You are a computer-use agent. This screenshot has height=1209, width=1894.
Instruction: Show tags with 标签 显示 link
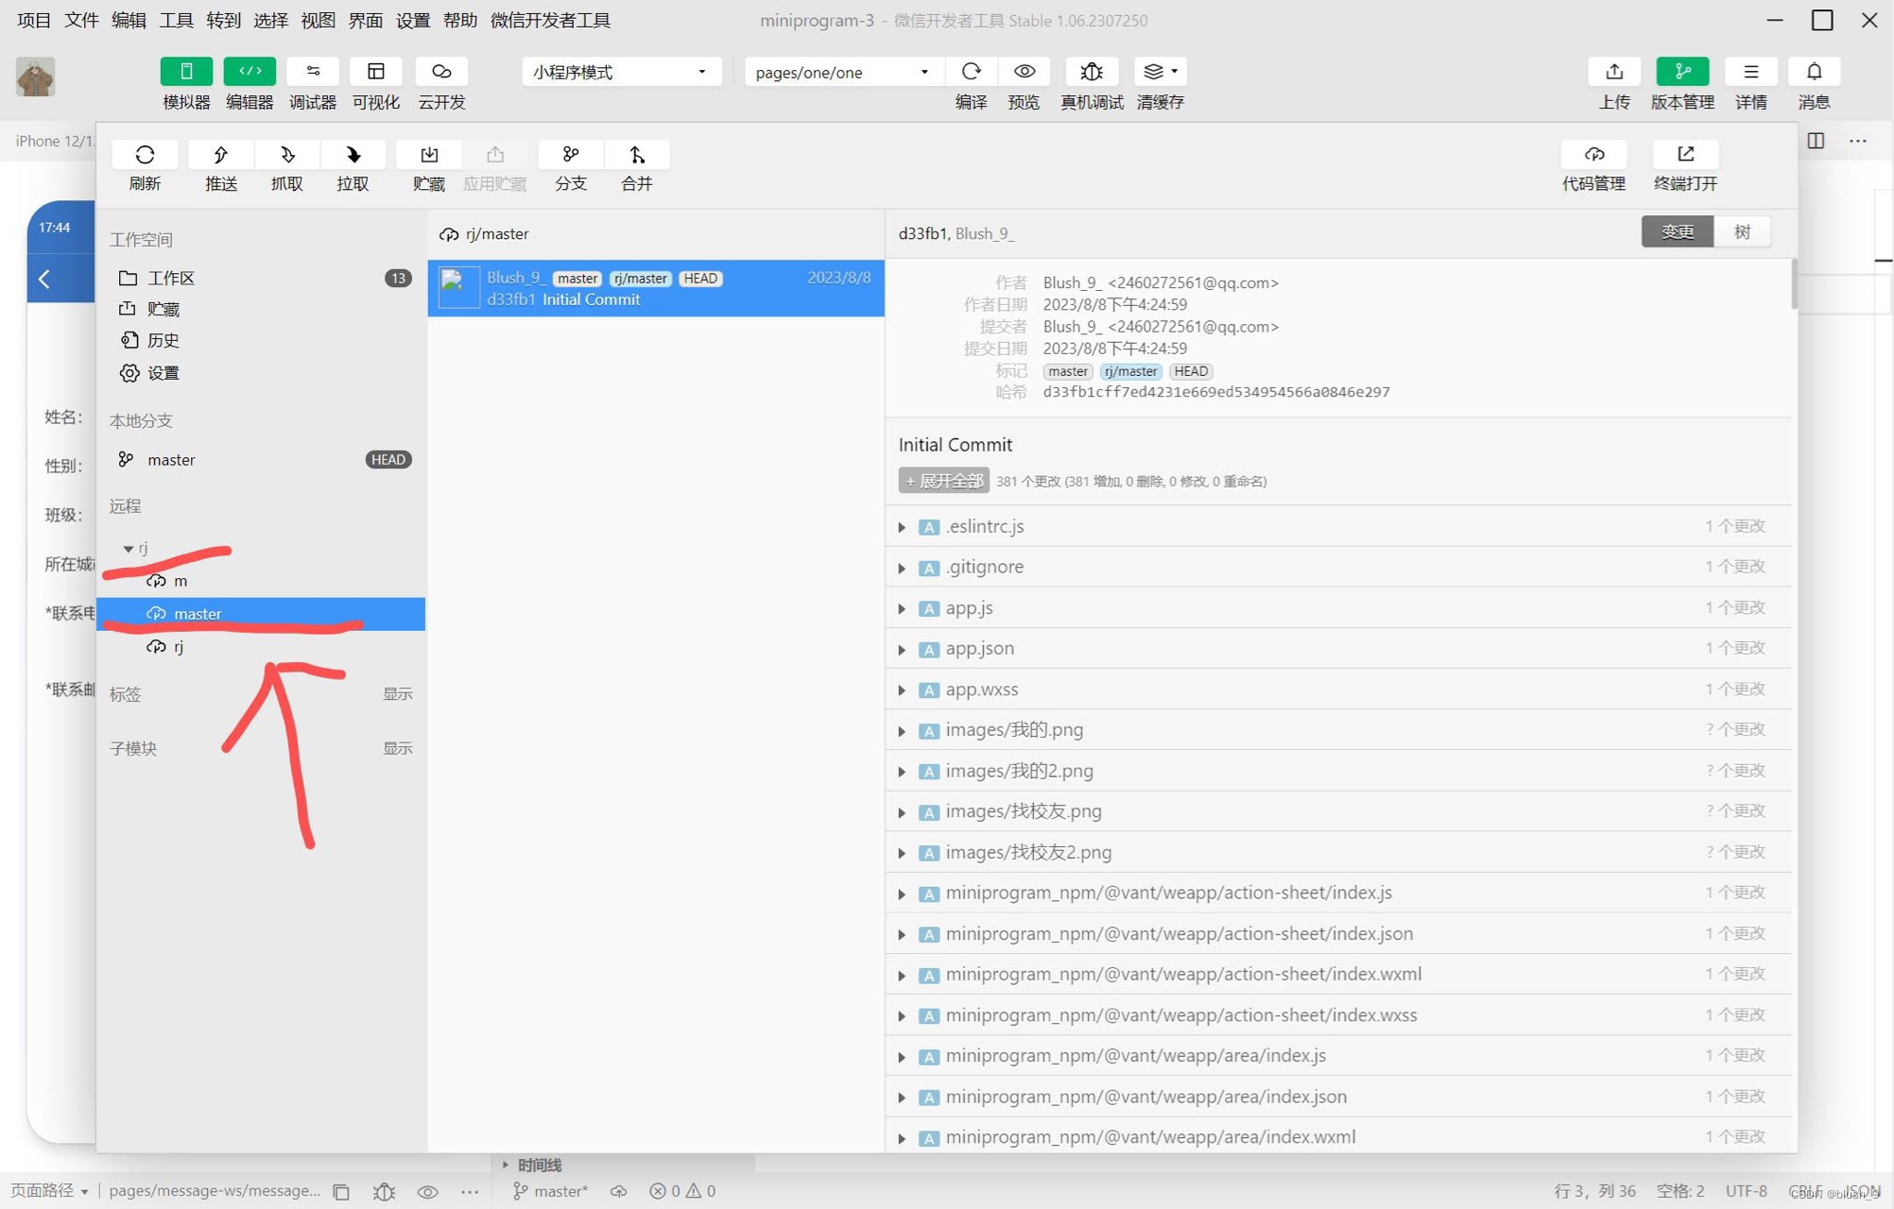pos(397,694)
